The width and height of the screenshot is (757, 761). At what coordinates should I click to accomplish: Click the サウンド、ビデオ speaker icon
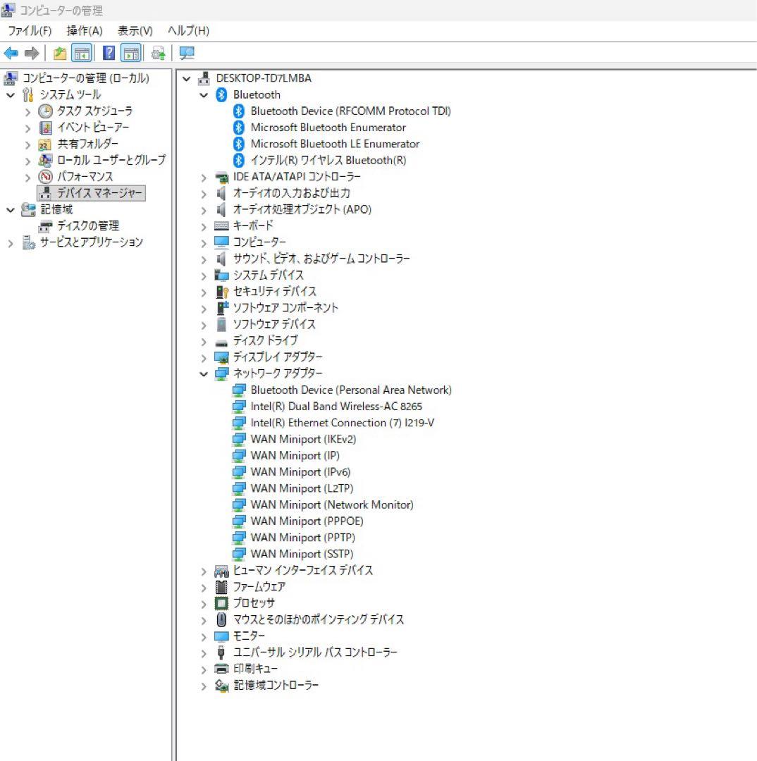click(221, 259)
